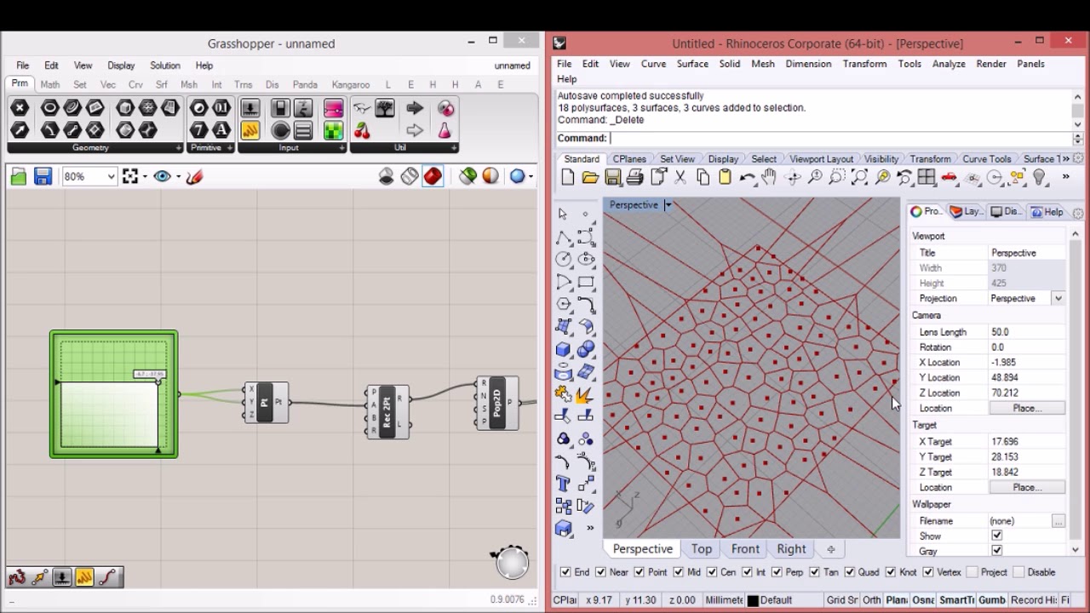1090x613 pixels.
Task: Click Place button for Camera Location
Action: click(1026, 409)
